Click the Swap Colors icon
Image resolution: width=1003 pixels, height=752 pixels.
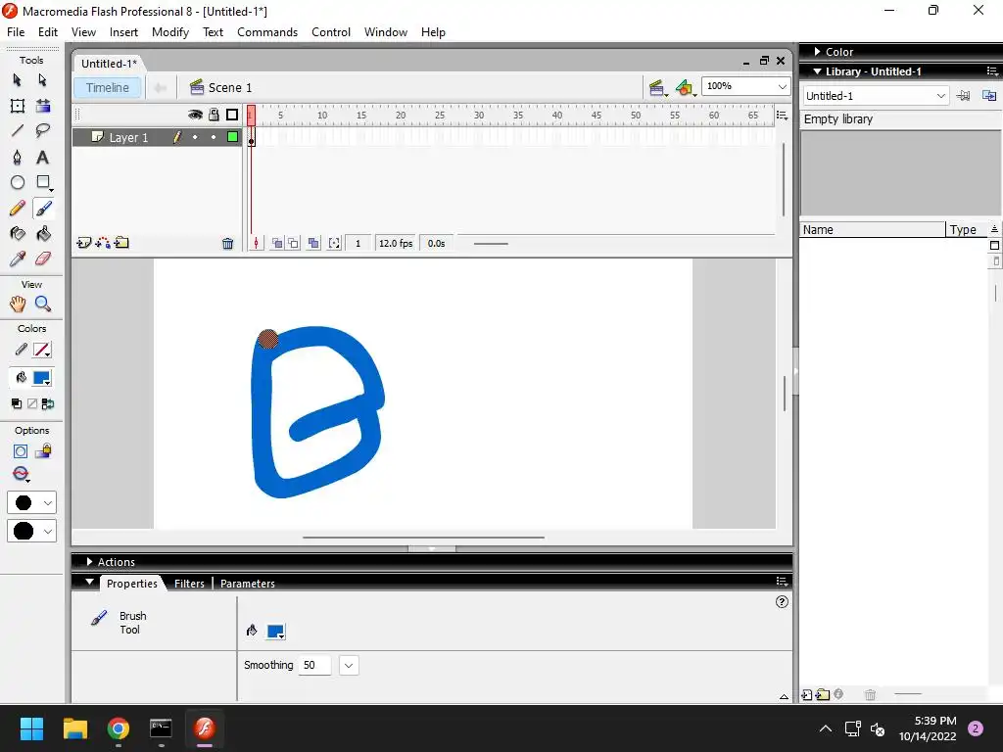48,403
